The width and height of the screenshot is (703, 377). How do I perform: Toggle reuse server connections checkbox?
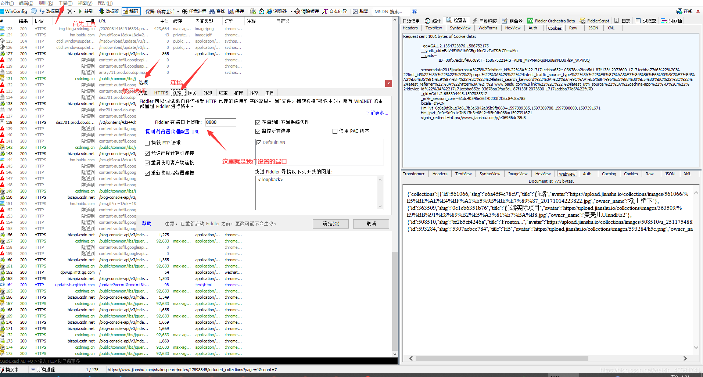click(147, 173)
